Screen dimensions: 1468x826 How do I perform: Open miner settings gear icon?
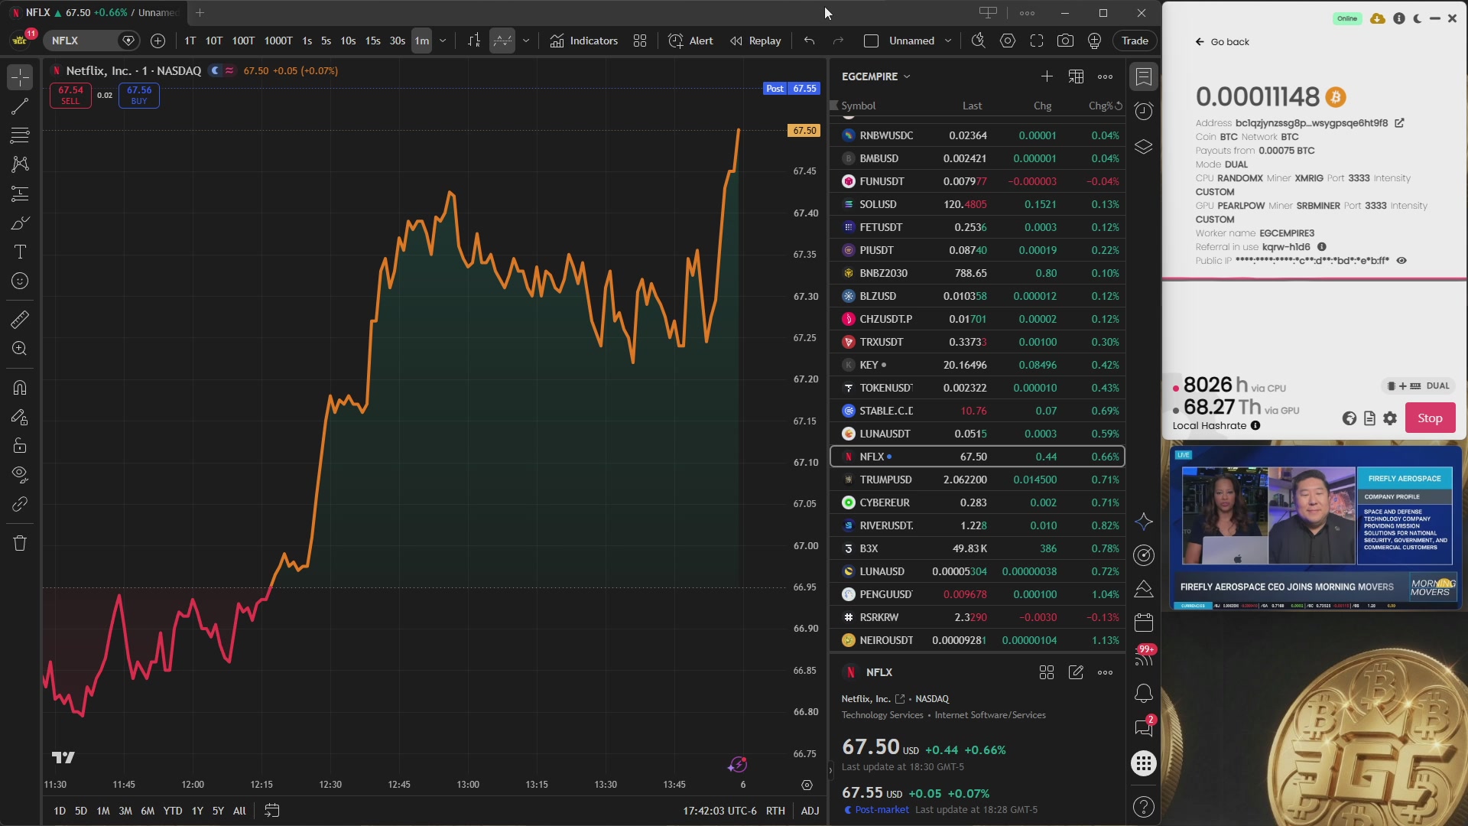point(1390,418)
